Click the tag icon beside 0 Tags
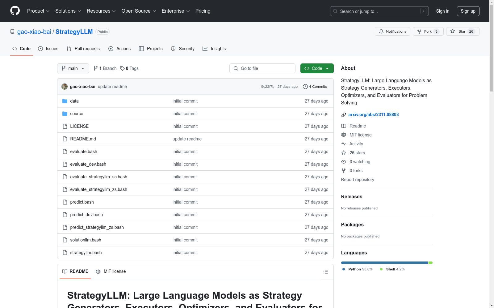Image resolution: width=494 pixels, height=308 pixels. click(x=122, y=68)
